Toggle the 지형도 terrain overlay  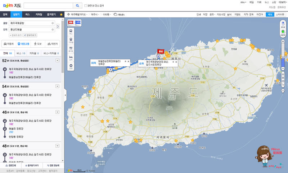238,14
